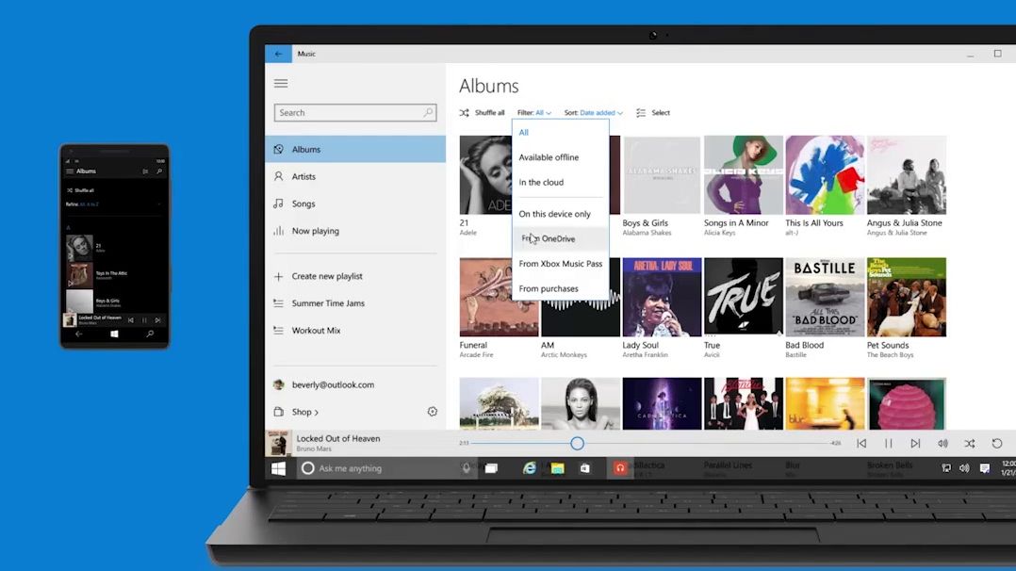Skip to next track in player bar
1016x571 pixels.
click(x=915, y=443)
